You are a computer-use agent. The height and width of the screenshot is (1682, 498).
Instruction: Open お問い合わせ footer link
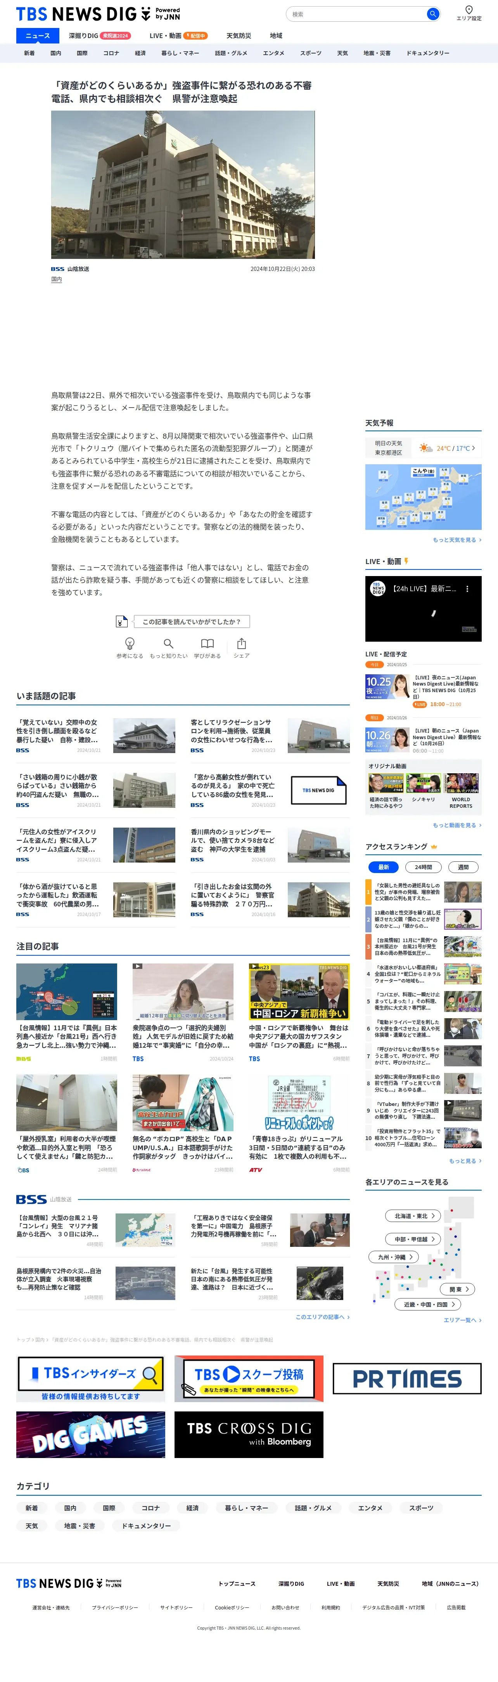click(285, 1607)
